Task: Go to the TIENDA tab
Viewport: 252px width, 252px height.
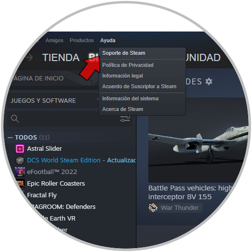Action: click(x=61, y=58)
